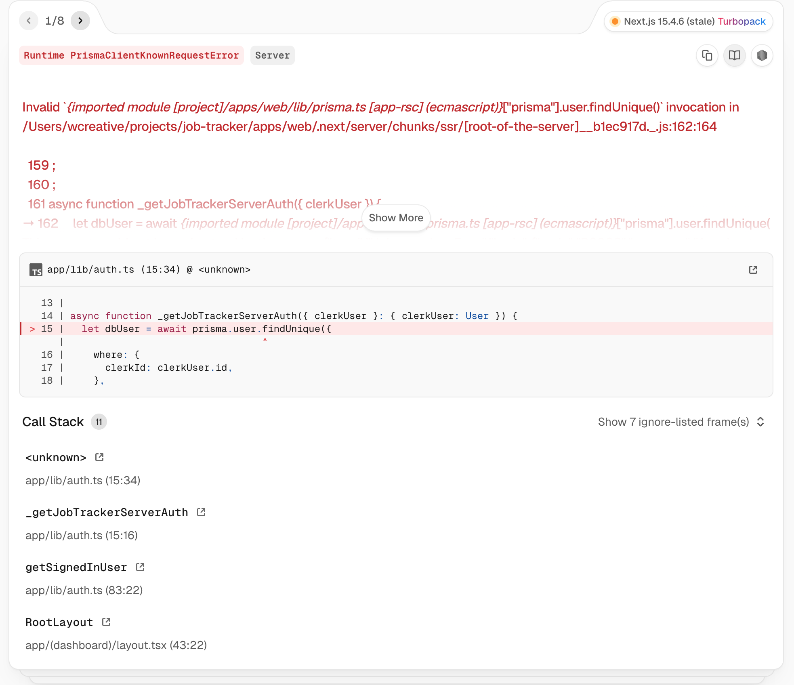Click Next.js 15.4.6 (stale) version badge

[668, 21]
